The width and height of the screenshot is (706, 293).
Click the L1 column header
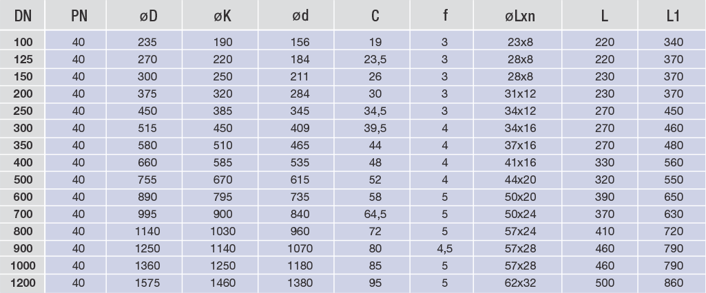point(673,16)
